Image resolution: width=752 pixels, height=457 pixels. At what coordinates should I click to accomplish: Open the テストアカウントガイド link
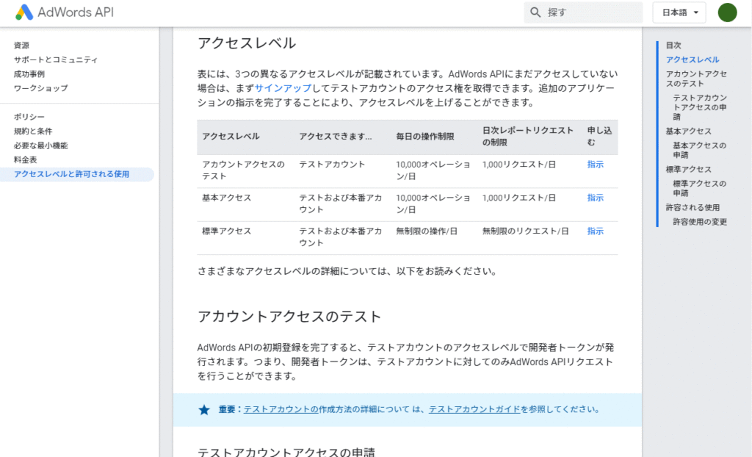tap(474, 409)
